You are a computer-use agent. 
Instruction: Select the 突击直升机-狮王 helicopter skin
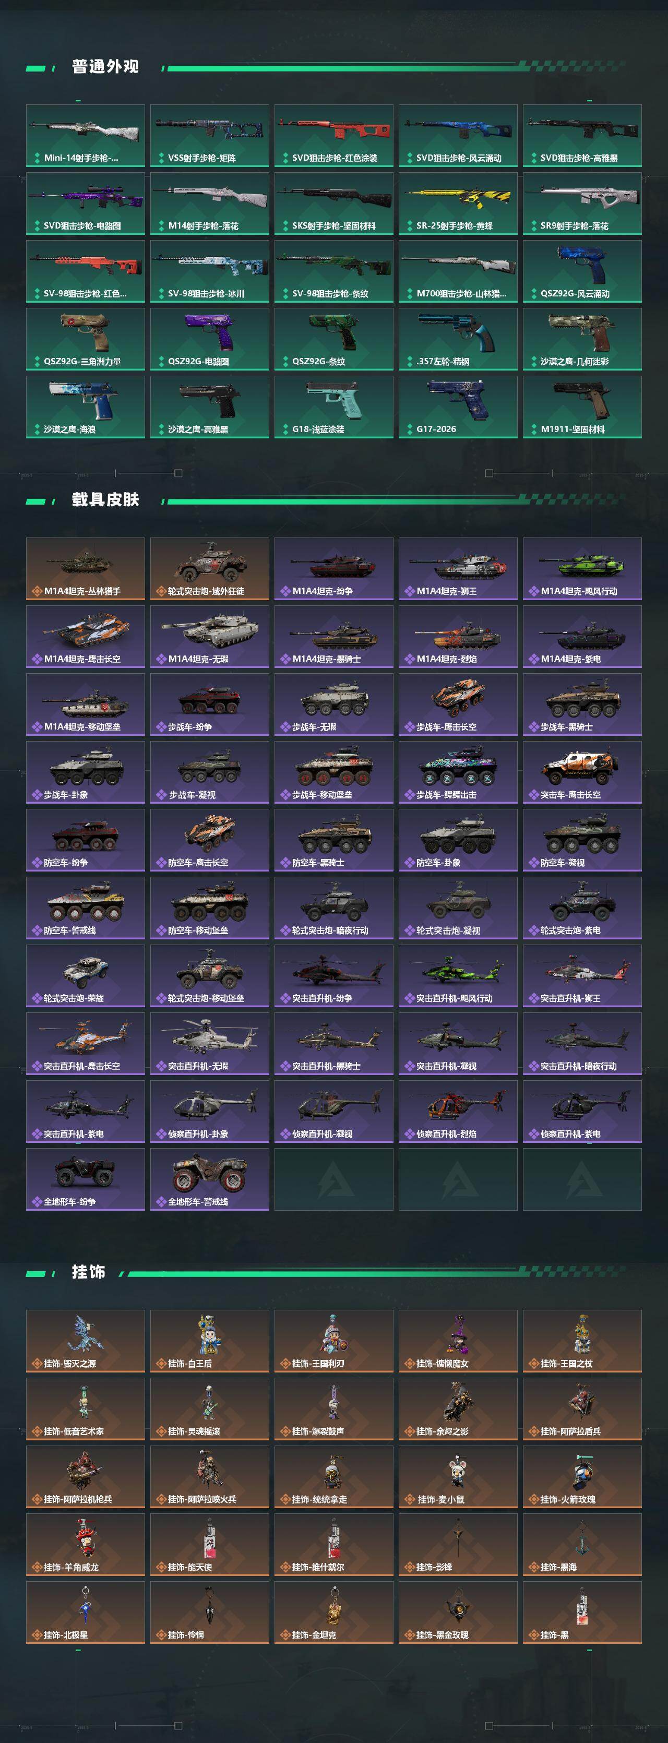tap(582, 976)
